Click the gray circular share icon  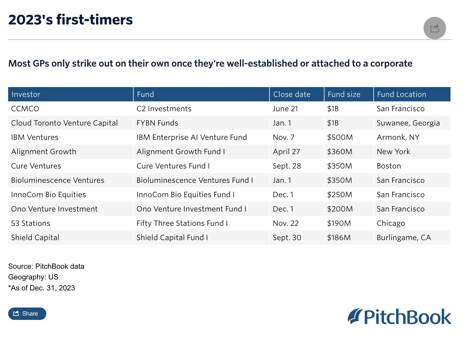click(435, 28)
